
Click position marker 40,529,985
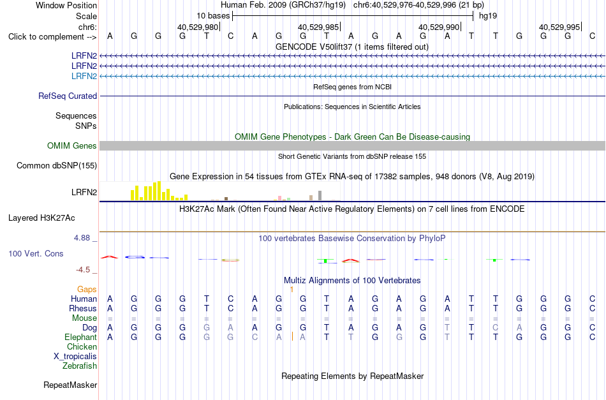click(x=318, y=27)
